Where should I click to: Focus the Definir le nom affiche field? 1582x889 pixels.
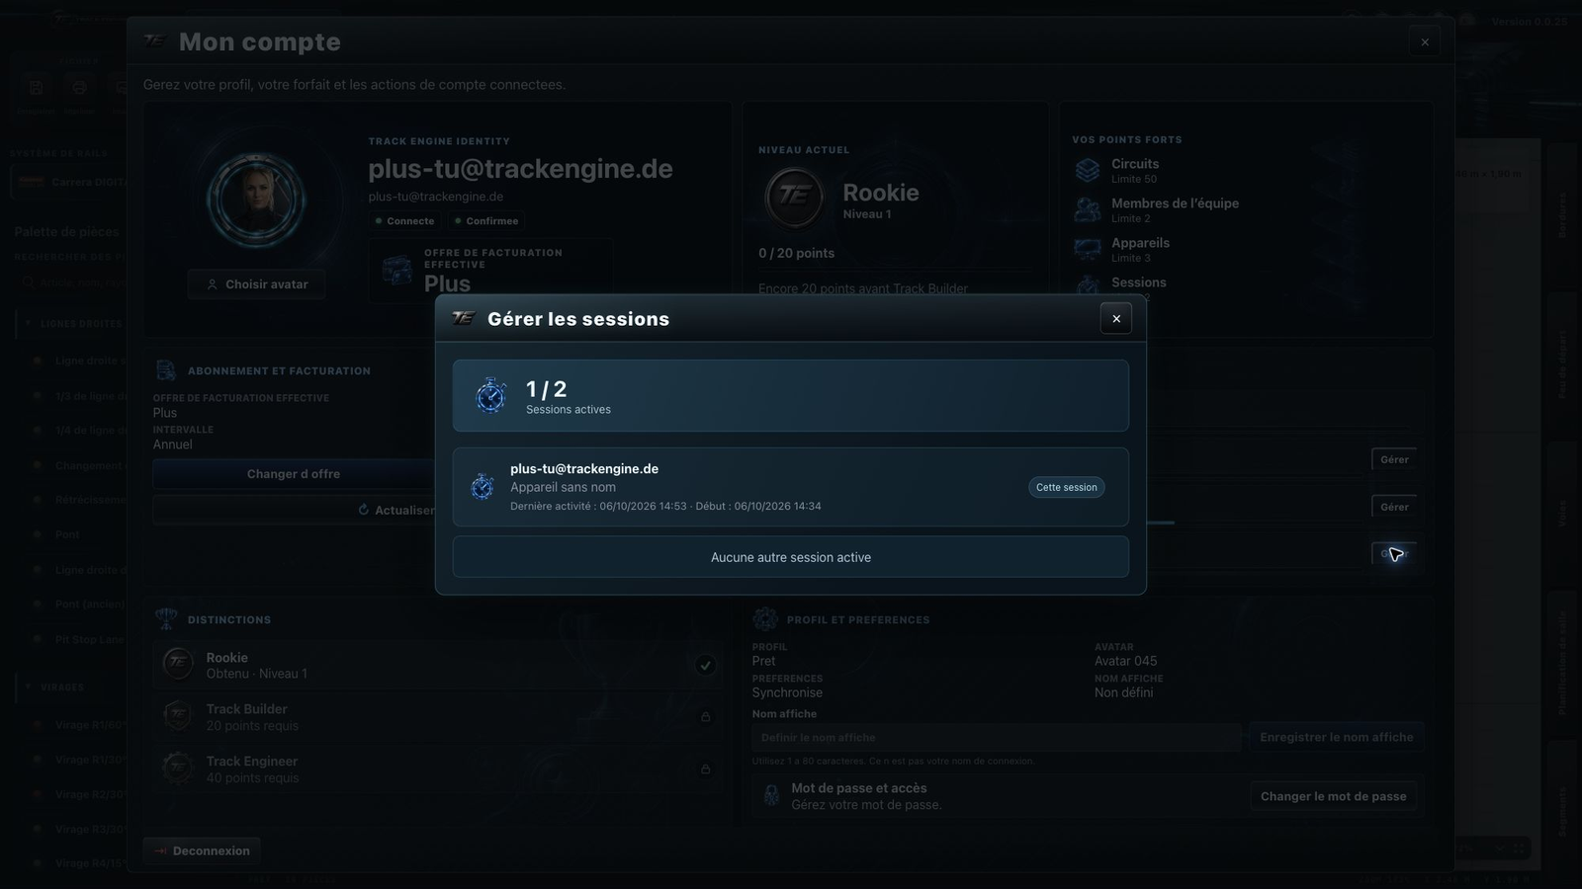tap(996, 738)
